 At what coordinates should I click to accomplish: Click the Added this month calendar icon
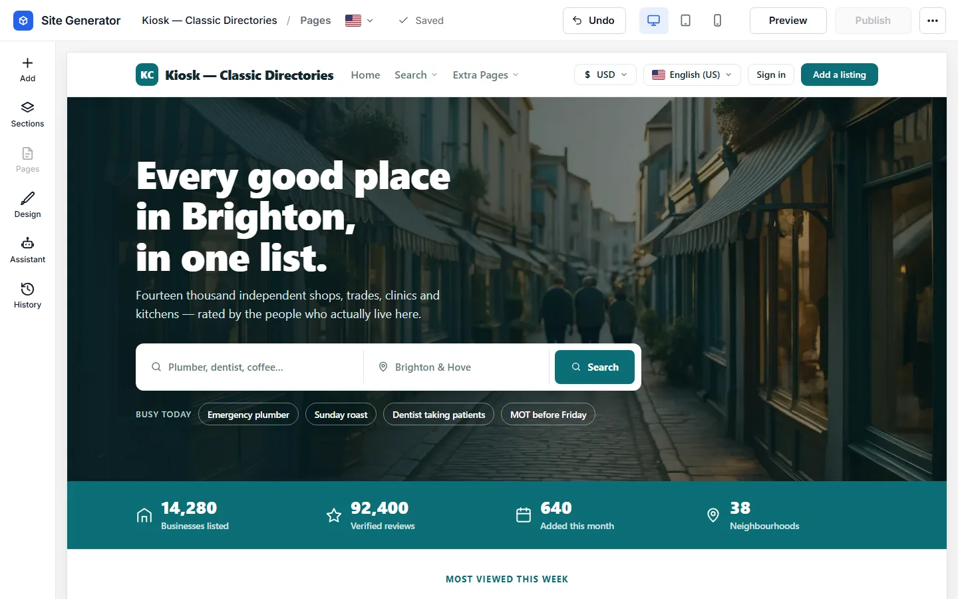click(524, 515)
